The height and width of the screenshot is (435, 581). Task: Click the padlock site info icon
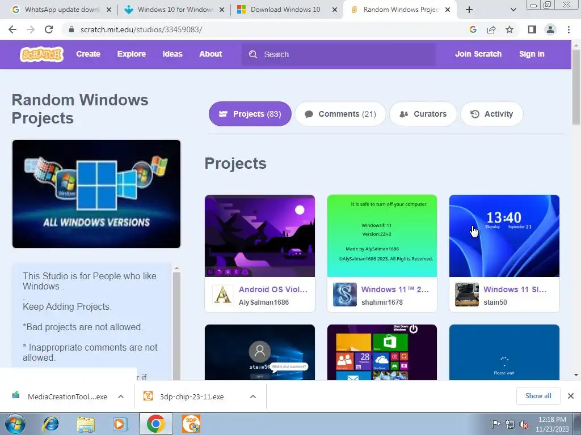coord(71,29)
